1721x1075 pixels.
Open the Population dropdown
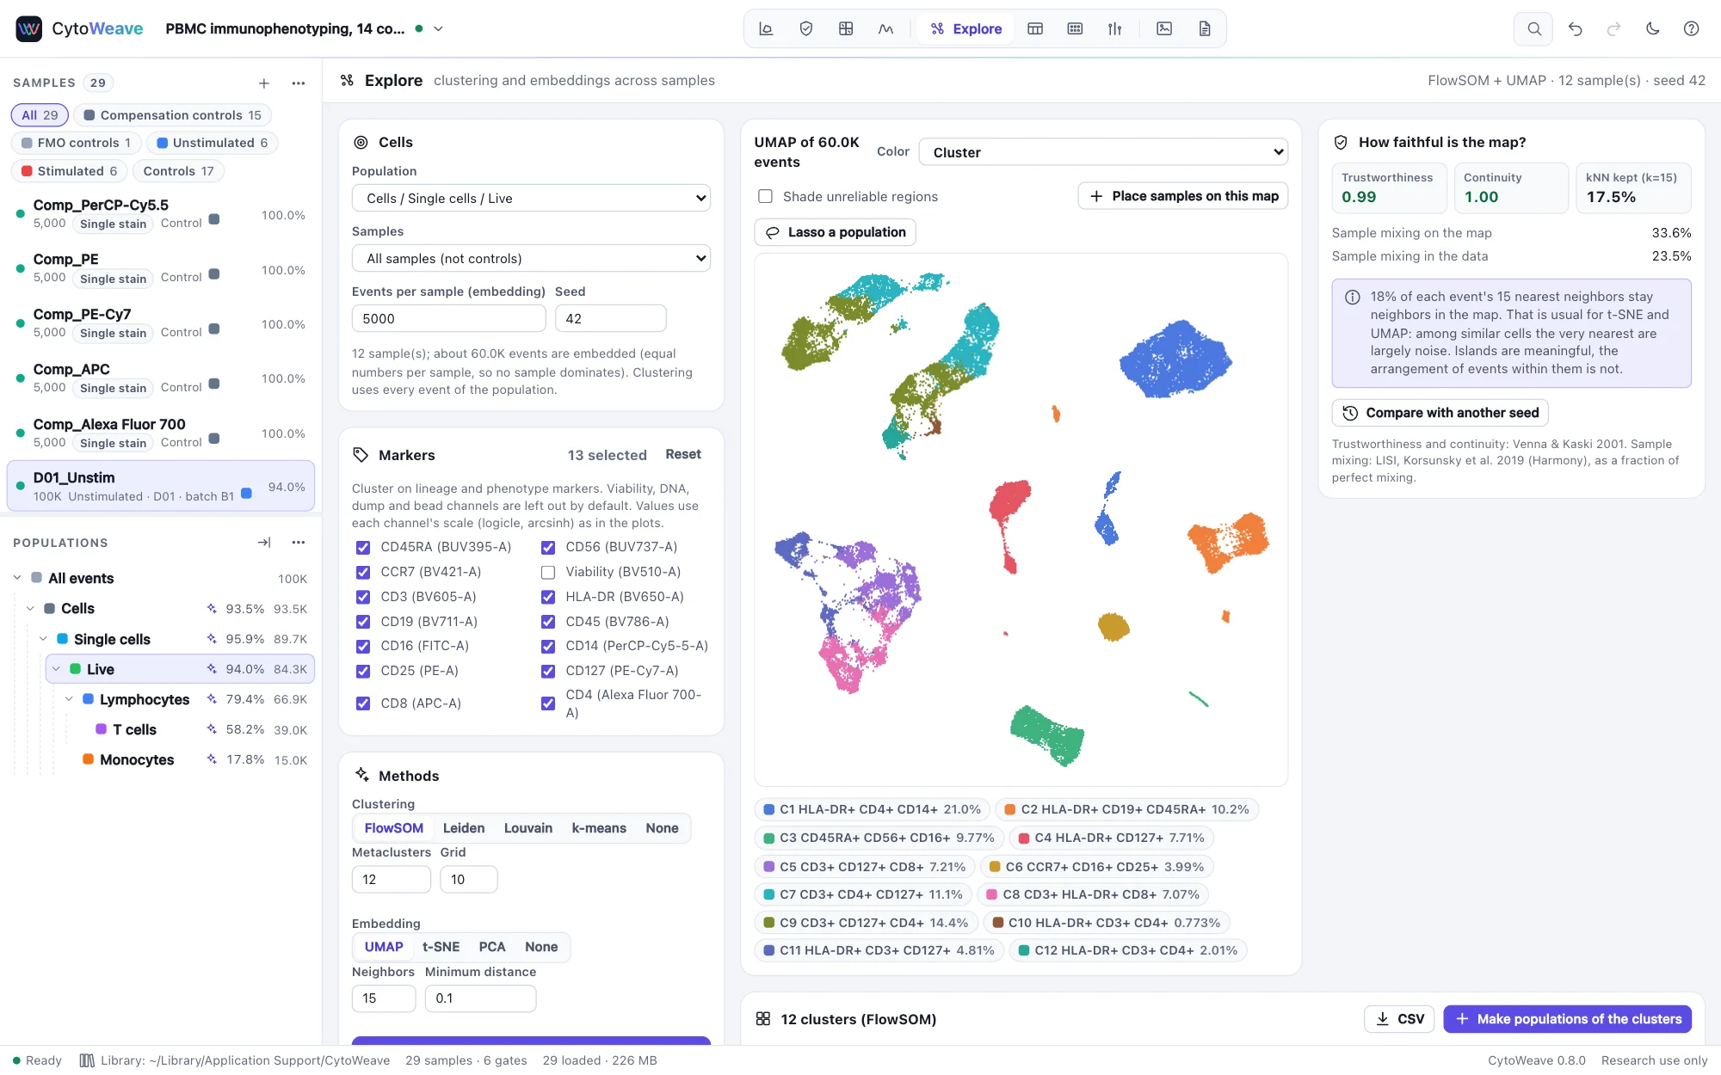point(531,199)
